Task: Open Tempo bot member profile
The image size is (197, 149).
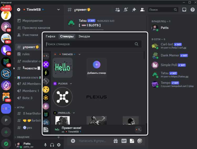Action: pyautogui.click(x=173, y=84)
